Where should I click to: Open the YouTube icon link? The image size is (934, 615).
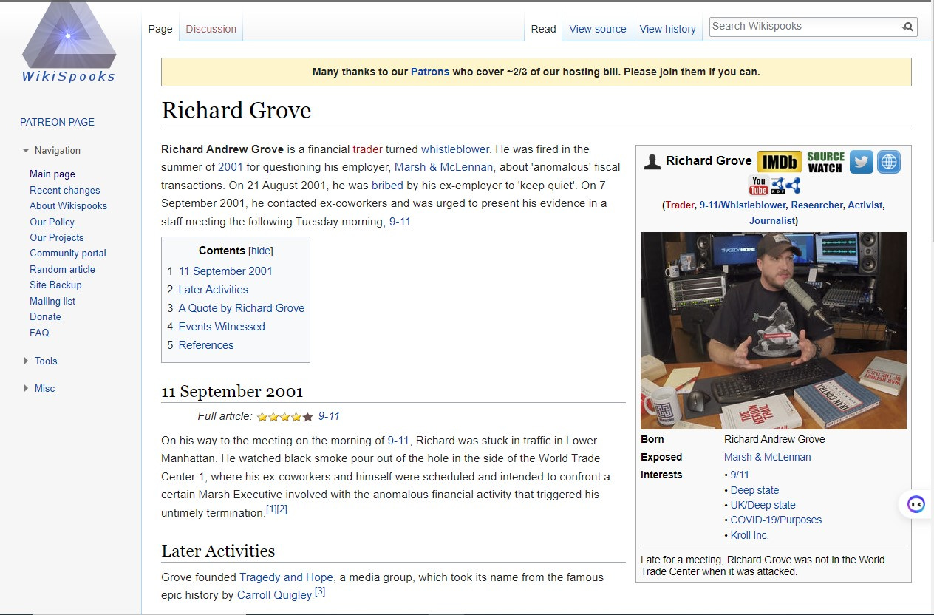pos(759,185)
